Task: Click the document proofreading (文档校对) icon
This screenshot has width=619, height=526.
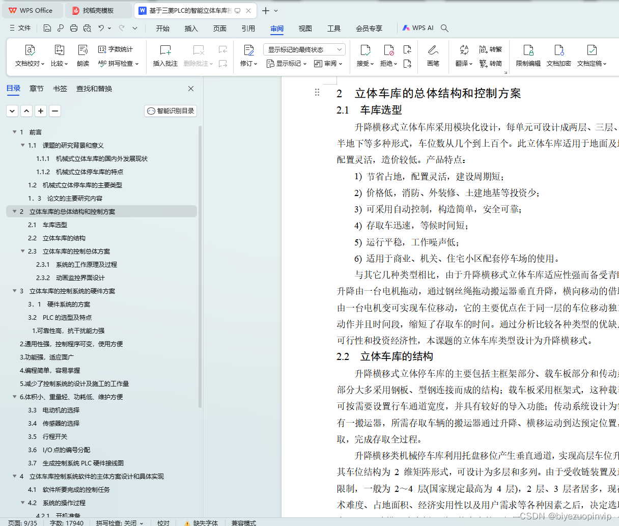Action: pyautogui.click(x=30, y=50)
